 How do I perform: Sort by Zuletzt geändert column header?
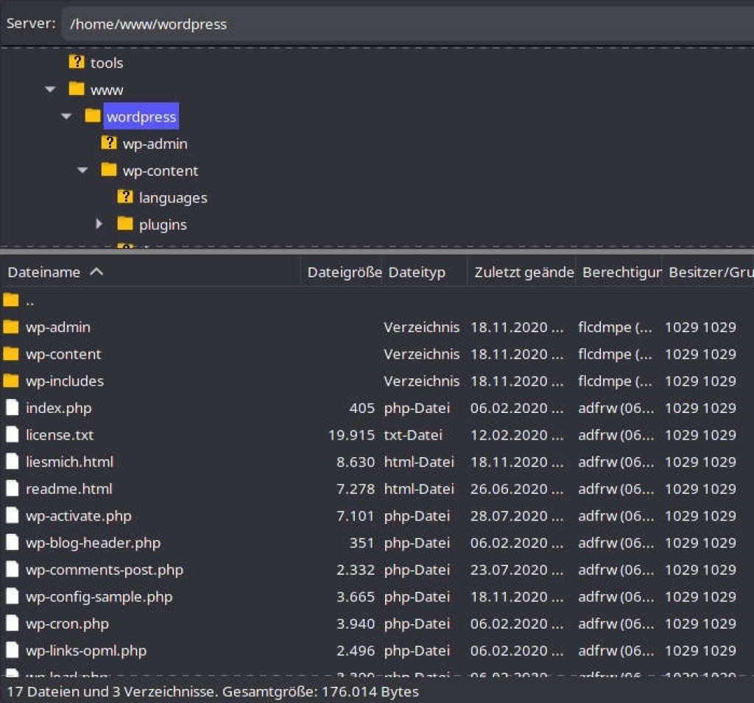click(x=521, y=272)
